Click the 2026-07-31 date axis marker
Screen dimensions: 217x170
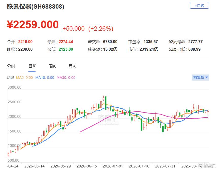[x=165, y=166]
